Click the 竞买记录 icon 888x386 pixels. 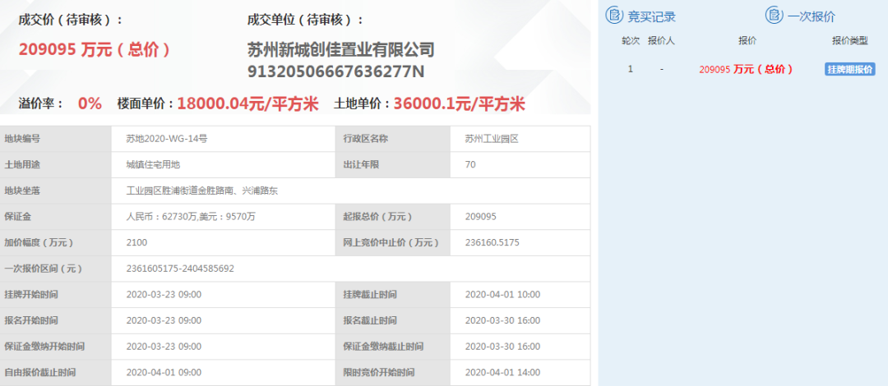pos(614,16)
